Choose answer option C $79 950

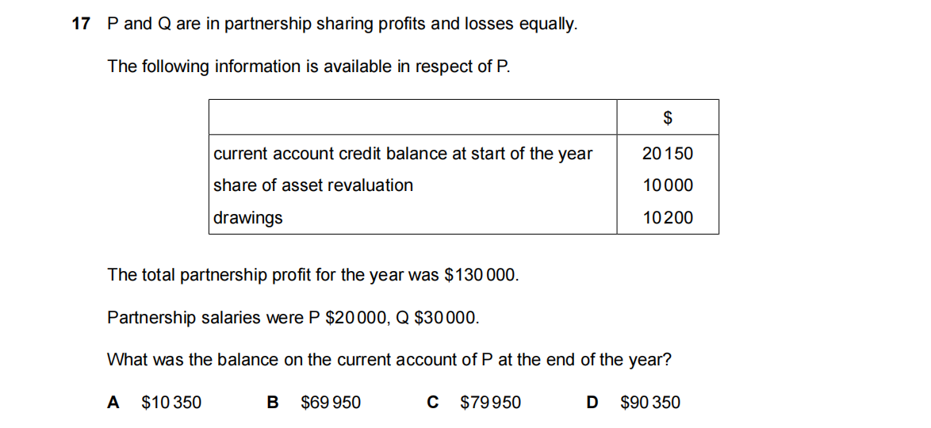tap(474, 403)
